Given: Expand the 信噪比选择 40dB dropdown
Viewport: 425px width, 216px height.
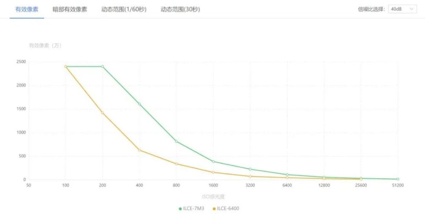Looking at the screenshot, I should [402, 9].
